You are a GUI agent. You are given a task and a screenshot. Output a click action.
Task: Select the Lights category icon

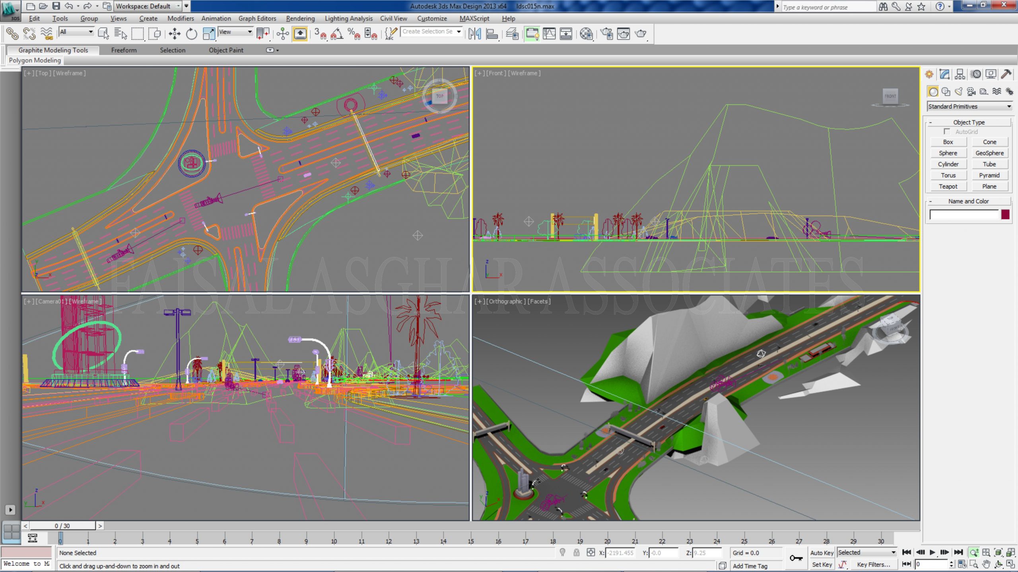[958, 92]
